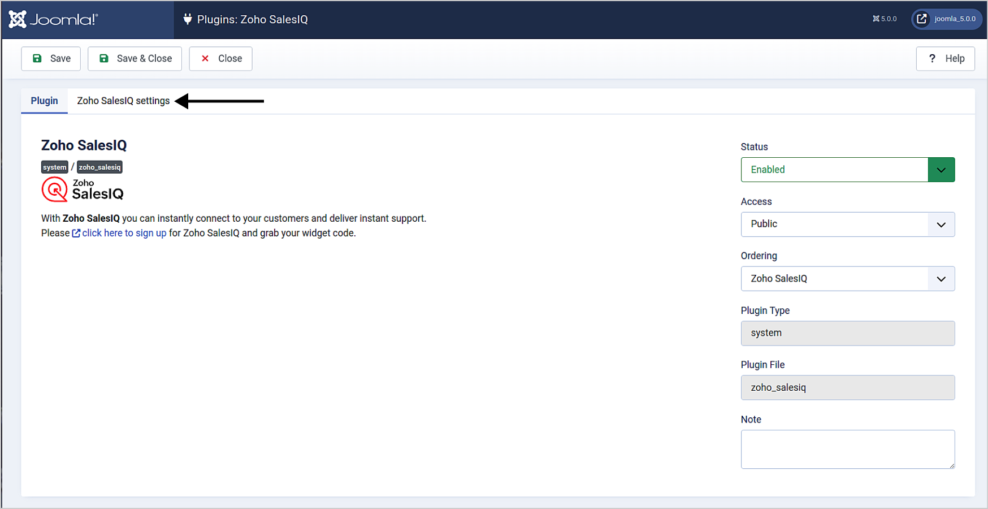Click the Joomla! logo in header
This screenshot has width=988, height=509.
[x=53, y=19]
